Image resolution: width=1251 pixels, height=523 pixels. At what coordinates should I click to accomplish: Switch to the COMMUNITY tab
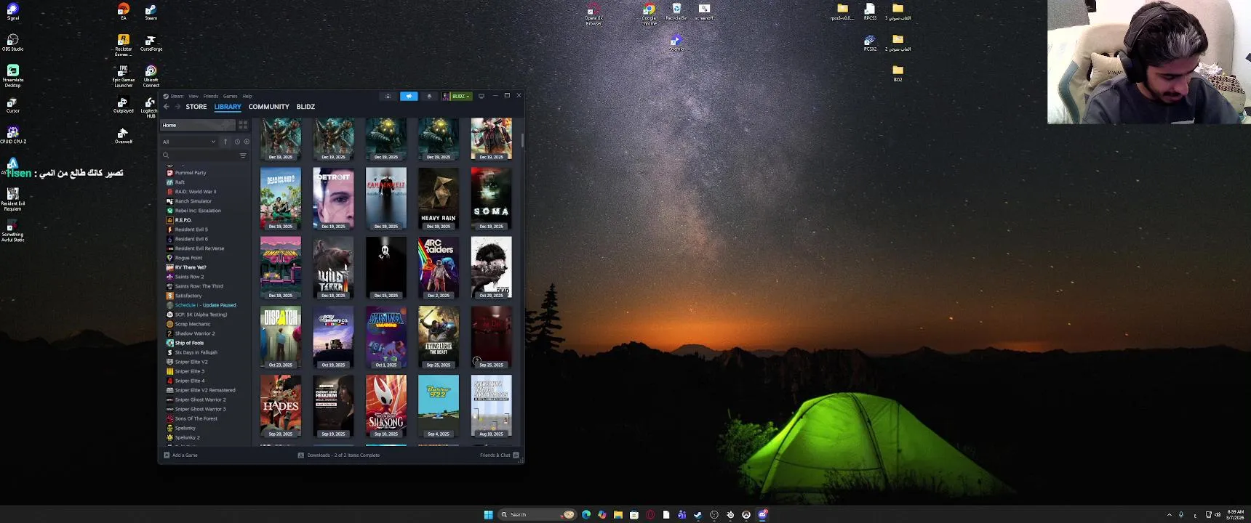click(x=269, y=107)
